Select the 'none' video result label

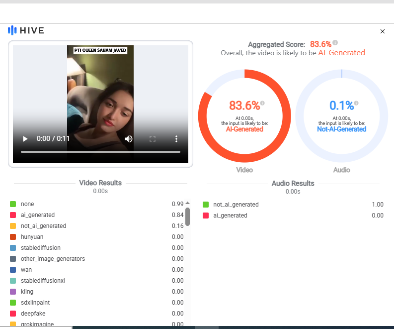click(x=27, y=204)
